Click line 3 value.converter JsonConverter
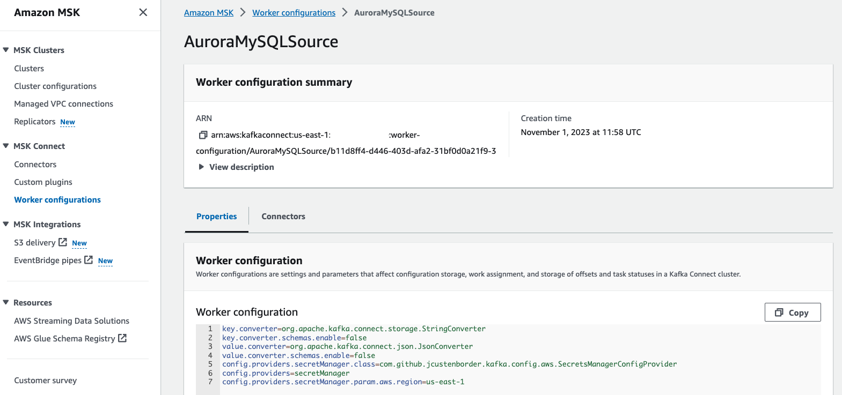Screen dimensions: 842x395 (348, 347)
